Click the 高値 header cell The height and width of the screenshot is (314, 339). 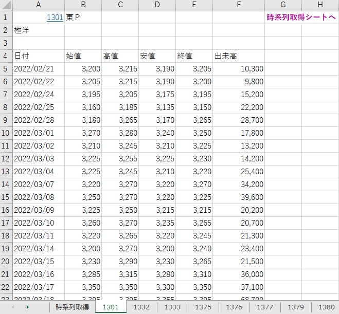point(120,56)
